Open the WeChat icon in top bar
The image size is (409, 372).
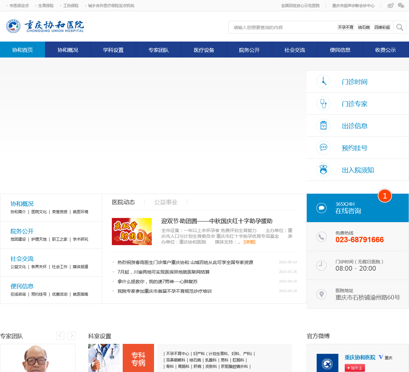(401, 5)
